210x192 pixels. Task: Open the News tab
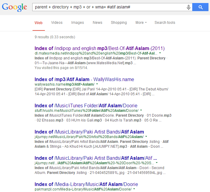pyautogui.click(x=98, y=23)
